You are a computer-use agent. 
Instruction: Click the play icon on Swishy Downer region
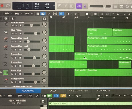click(51, 103)
